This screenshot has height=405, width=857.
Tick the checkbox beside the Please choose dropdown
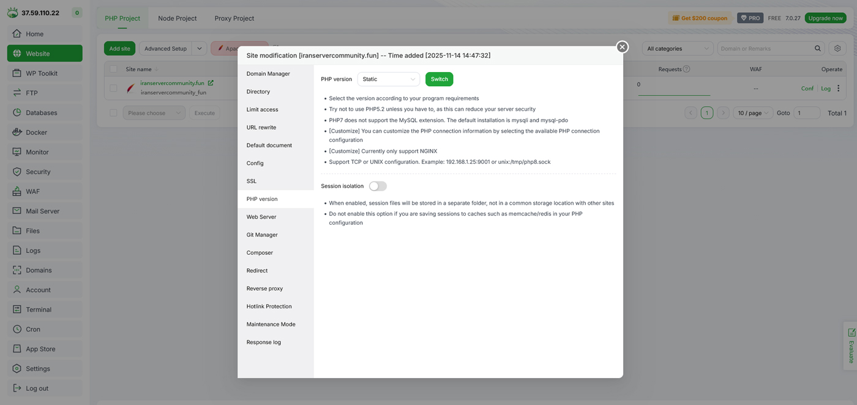click(113, 113)
